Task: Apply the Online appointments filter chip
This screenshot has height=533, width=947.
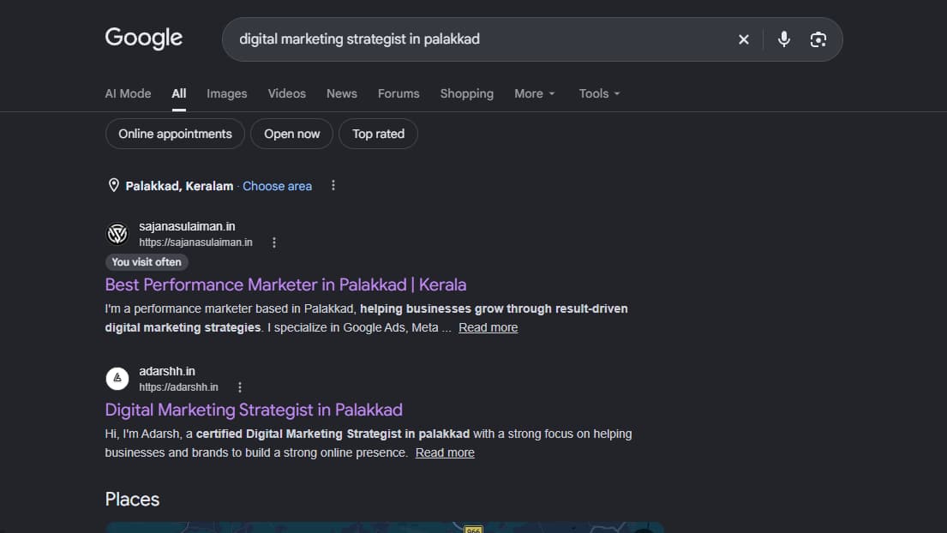Action: (175, 134)
